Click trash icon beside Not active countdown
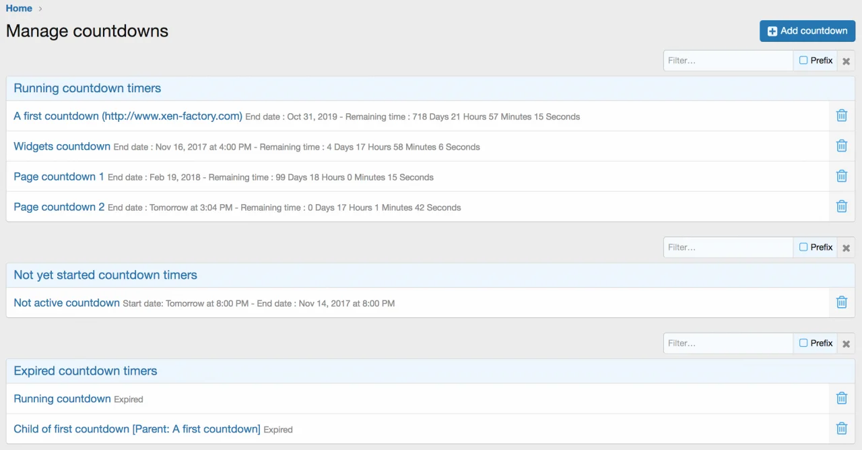This screenshot has height=450, width=862. point(841,302)
